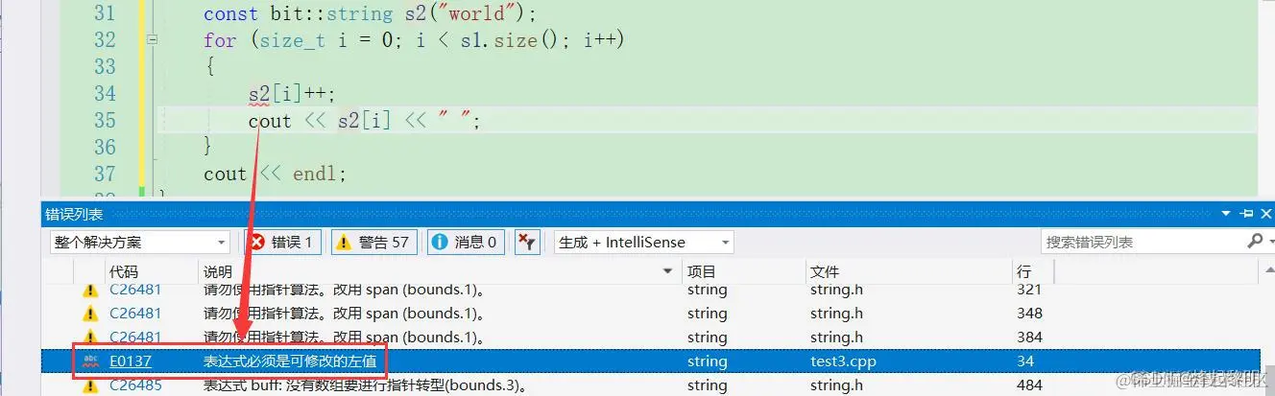
Task: Open the C26485 warning code link
Action: (x=135, y=385)
